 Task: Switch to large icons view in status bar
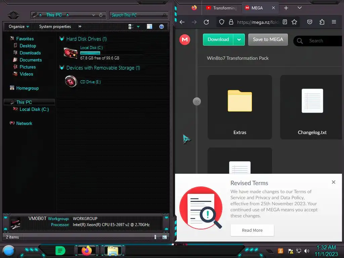[x=165, y=237]
